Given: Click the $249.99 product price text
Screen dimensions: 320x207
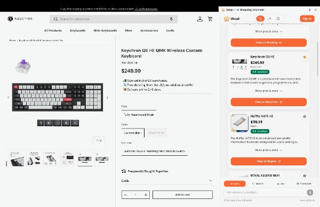Looking at the screenshot, I should 131,71.
